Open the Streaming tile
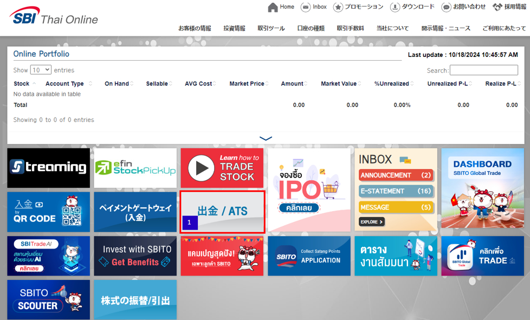530x320 pixels. point(49,168)
